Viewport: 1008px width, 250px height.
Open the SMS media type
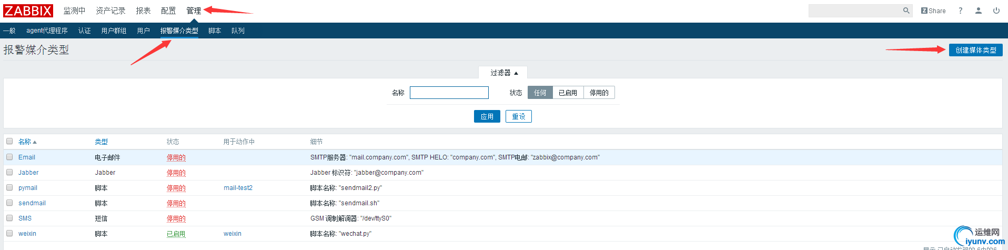tap(25, 218)
